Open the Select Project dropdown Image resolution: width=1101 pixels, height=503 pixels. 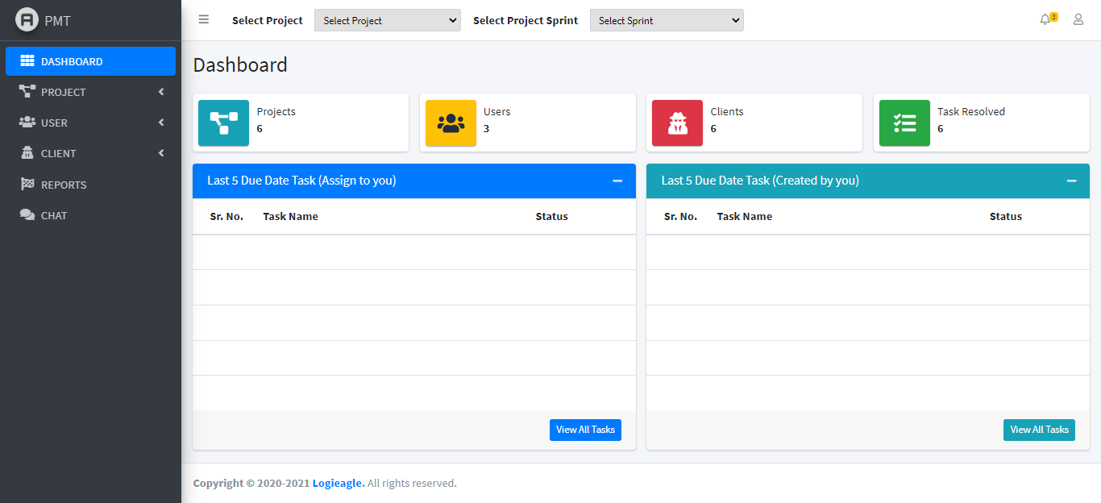click(x=387, y=21)
